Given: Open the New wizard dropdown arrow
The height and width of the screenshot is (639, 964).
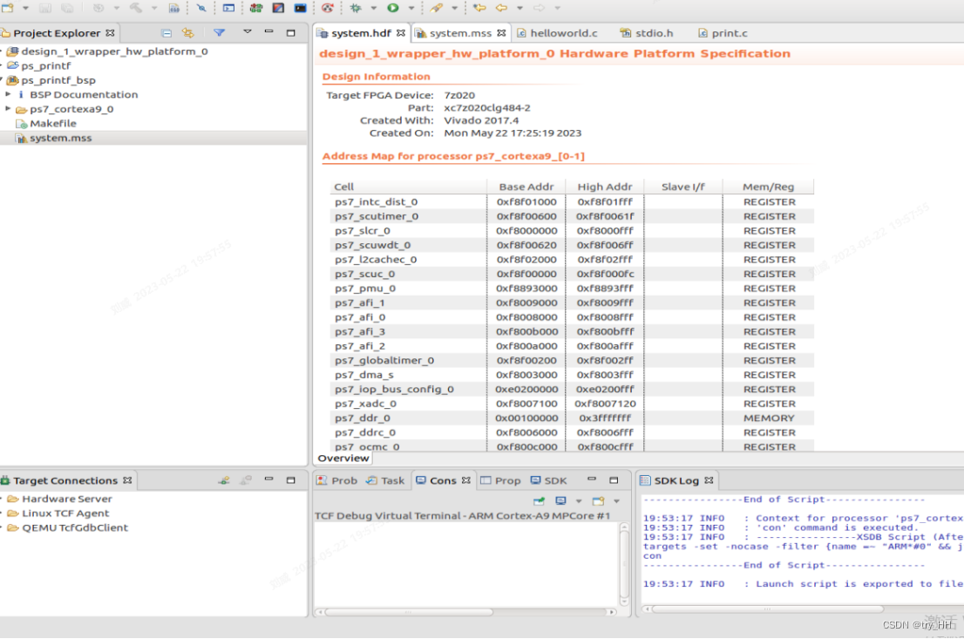Looking at the screenshot, I should click(x=25, y=8).
